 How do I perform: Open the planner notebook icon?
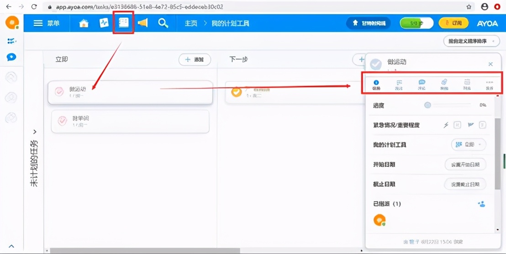tap(123, 22)
